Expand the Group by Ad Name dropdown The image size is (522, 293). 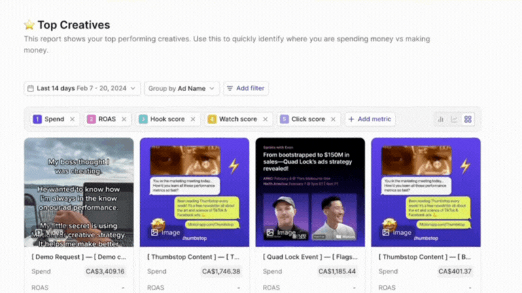tap(181, 88)
